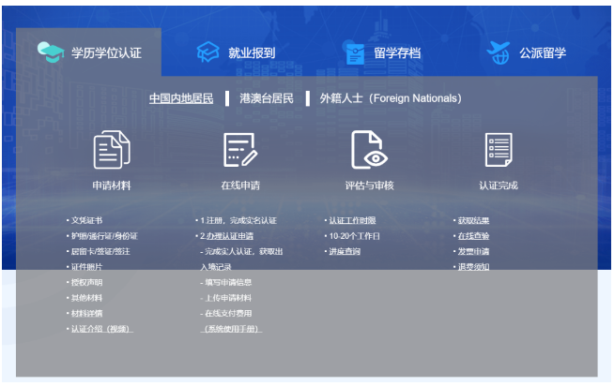Click the 评估与审核 heading text

pos(369,186)
